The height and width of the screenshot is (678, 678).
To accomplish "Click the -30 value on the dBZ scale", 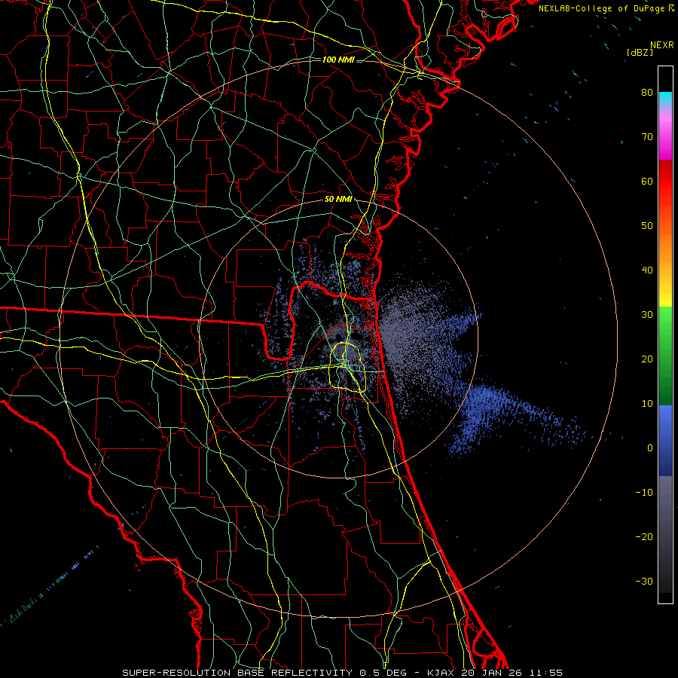I will [644, 582].
